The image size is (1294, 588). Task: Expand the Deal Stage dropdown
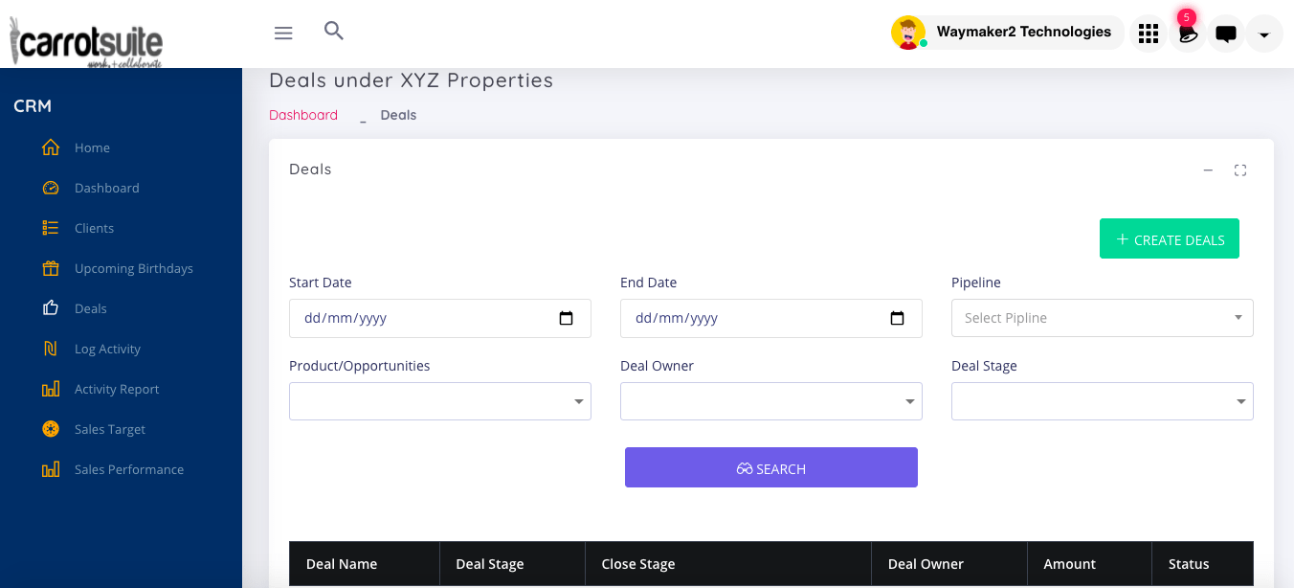pos(1102,400)
